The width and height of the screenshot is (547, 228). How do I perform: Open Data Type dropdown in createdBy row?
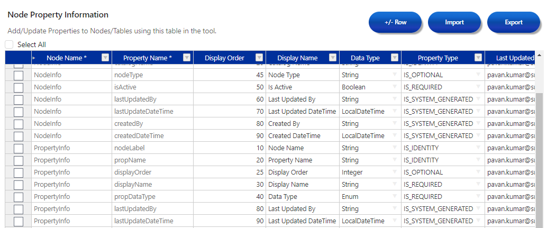395,124
